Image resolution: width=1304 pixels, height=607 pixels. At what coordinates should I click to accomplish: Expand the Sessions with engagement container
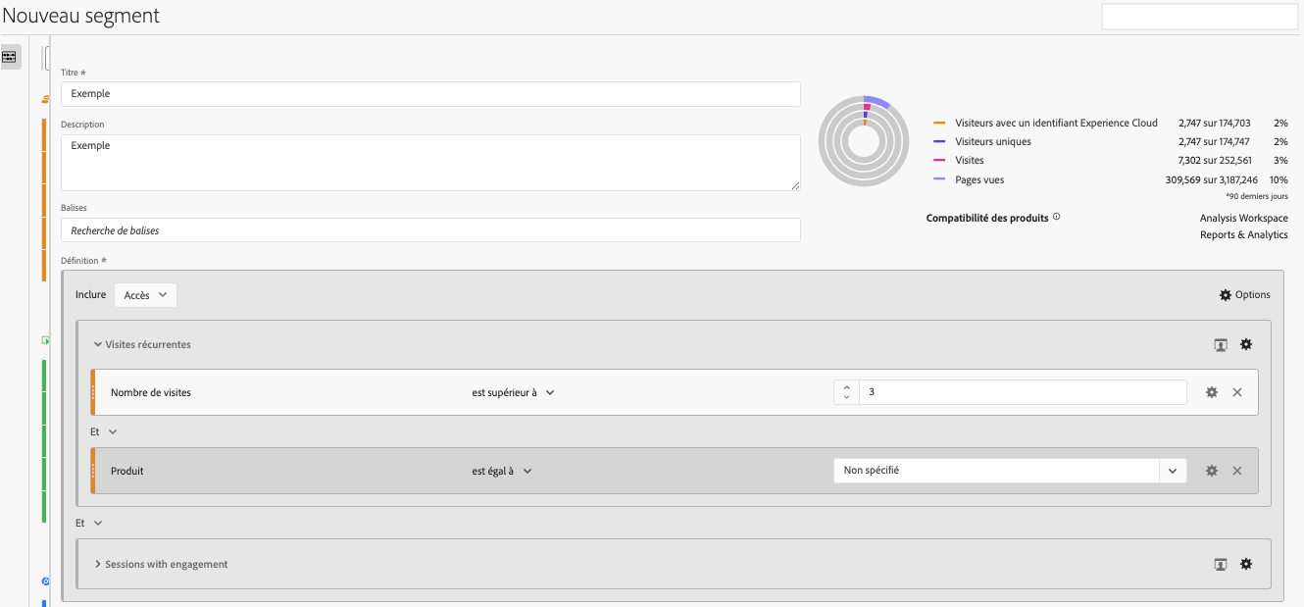[x=98, y=564]
